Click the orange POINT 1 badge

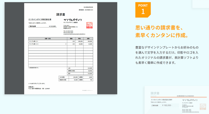click(143, 10)
